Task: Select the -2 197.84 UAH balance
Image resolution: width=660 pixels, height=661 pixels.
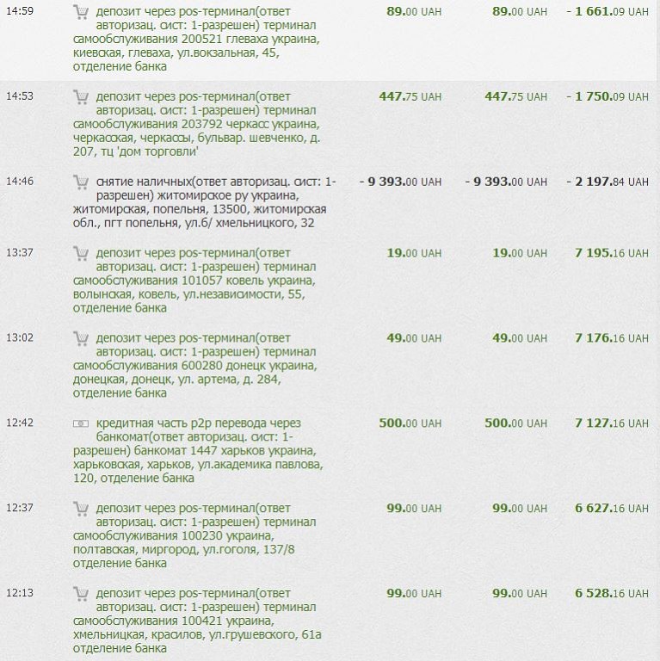Action: click(608, 182)
